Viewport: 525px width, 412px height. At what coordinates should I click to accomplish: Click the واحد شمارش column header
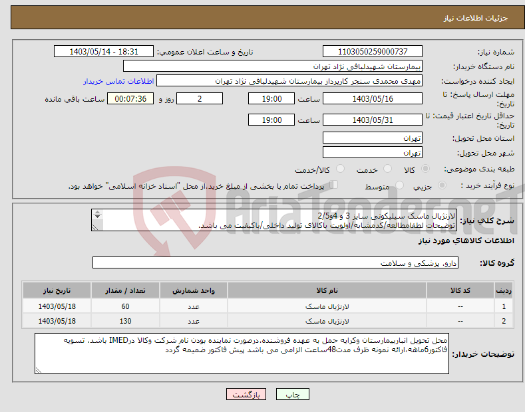(x=194, y=290)
